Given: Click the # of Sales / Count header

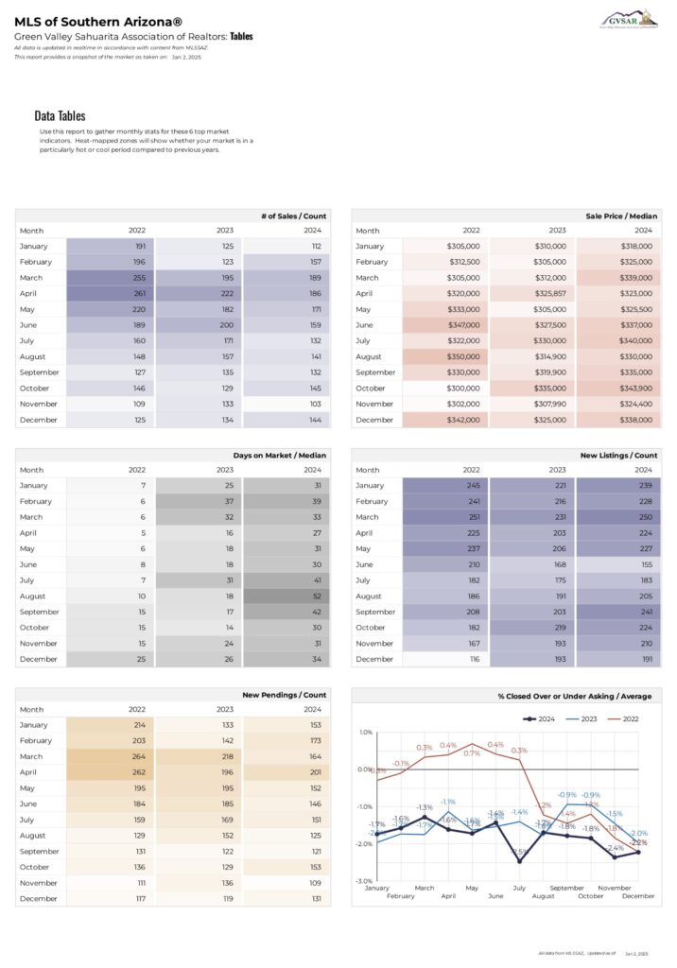Looking at the screenshot, I should [293, 216].
